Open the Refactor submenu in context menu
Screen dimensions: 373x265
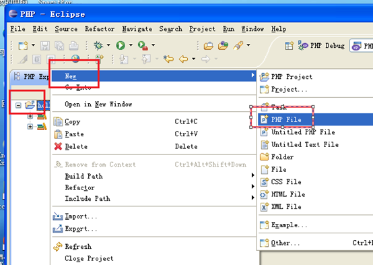[x=154, y=187]
